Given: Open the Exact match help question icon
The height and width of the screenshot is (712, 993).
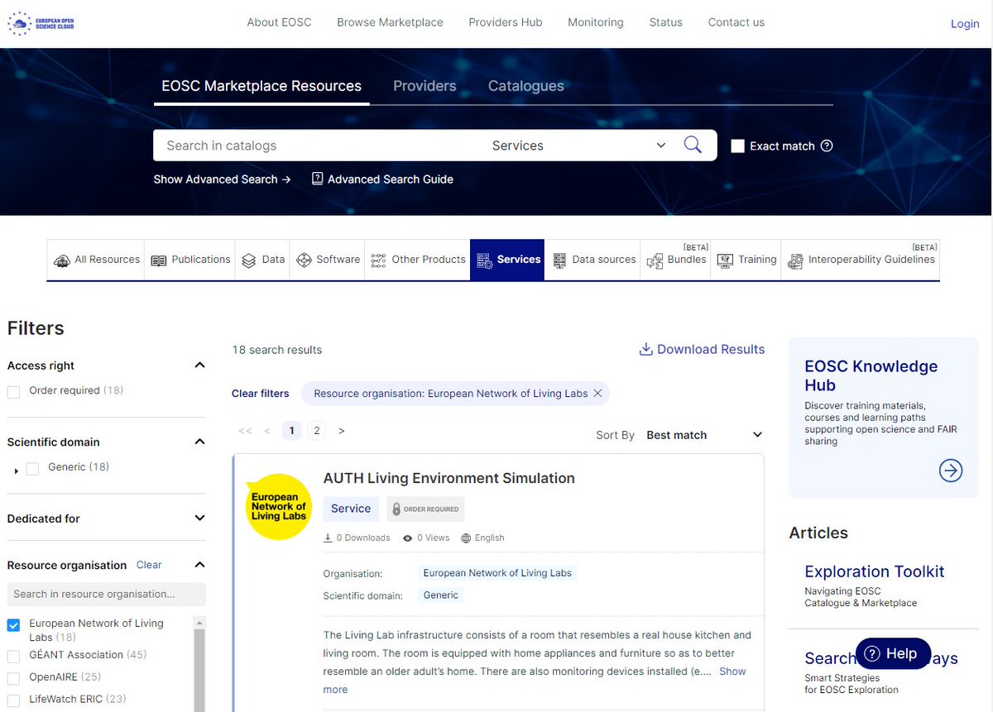Looking at the screenshot, I should (826, 146).
